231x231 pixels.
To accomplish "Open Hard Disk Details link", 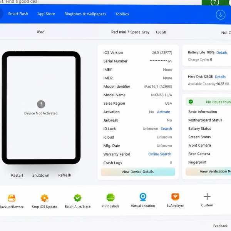I will tap(220, 77).
